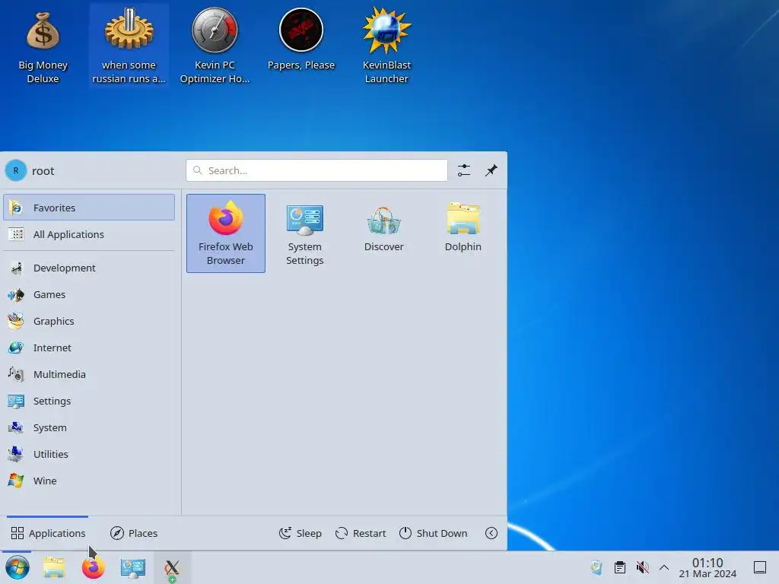Switch to the Places tab
The image size is (779, 584).
[134, 533]
